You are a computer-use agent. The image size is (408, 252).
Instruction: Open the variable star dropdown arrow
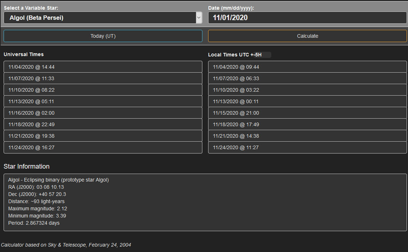199,18
